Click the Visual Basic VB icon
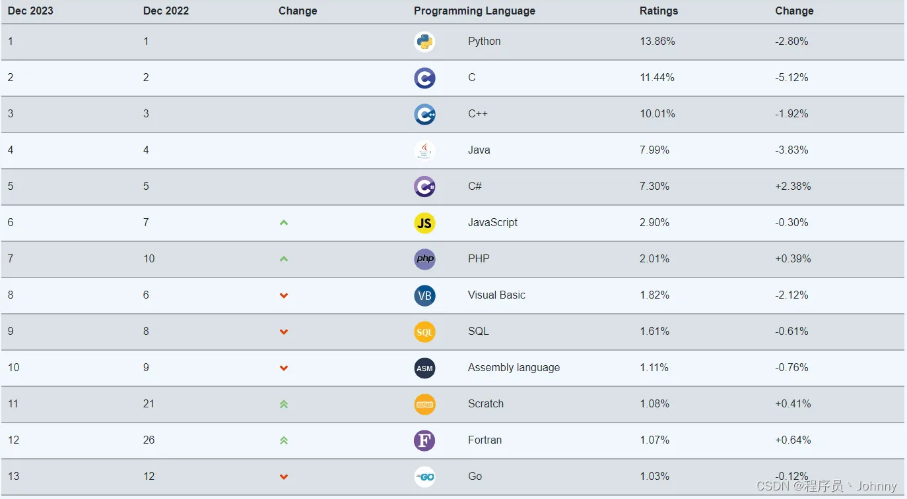Viewport: 907px width, 499px height. point(424,295)
